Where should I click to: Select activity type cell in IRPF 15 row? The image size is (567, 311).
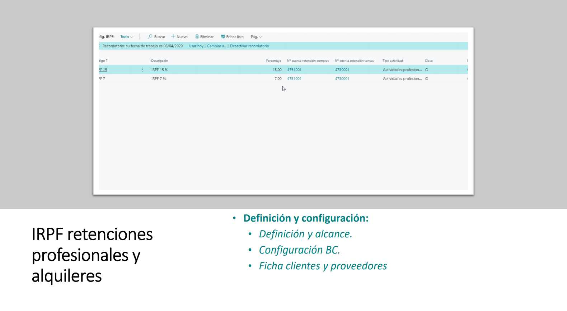(x=402, y=70)
